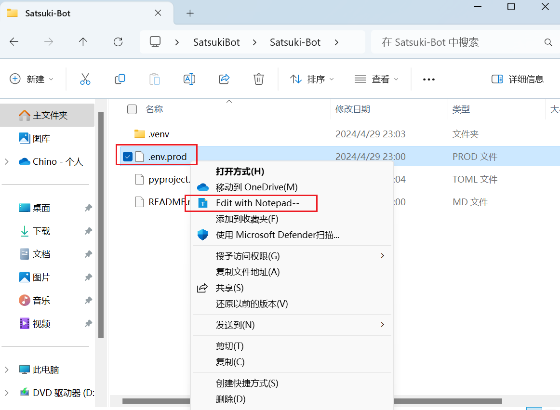Viewport: 560px width, 410px height.
Task: Toggle the 详细信息 details pane
Action: click(518, 79)
